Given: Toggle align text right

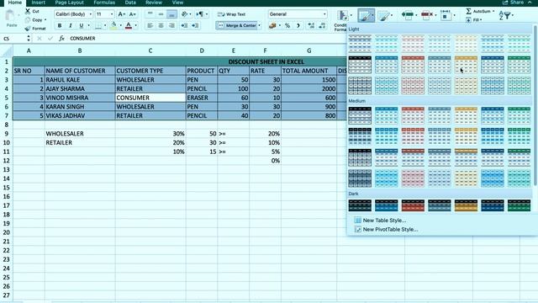Looking at the screenshot, I should 171,25.
